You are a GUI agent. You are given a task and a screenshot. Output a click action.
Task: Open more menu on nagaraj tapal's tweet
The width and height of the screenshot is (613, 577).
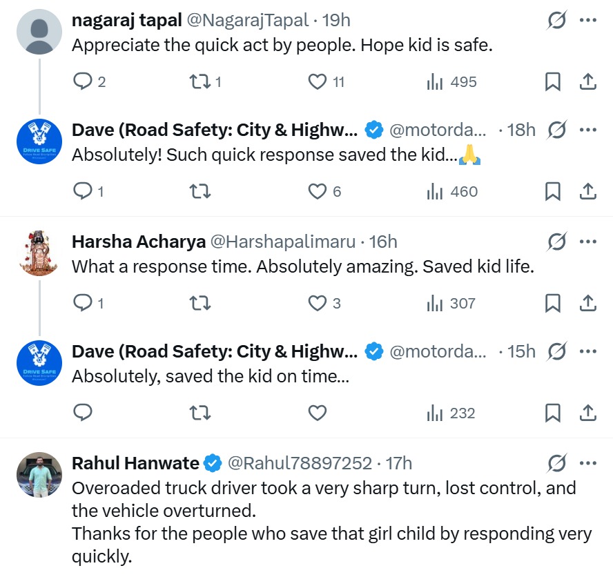(x=587, y=21)
